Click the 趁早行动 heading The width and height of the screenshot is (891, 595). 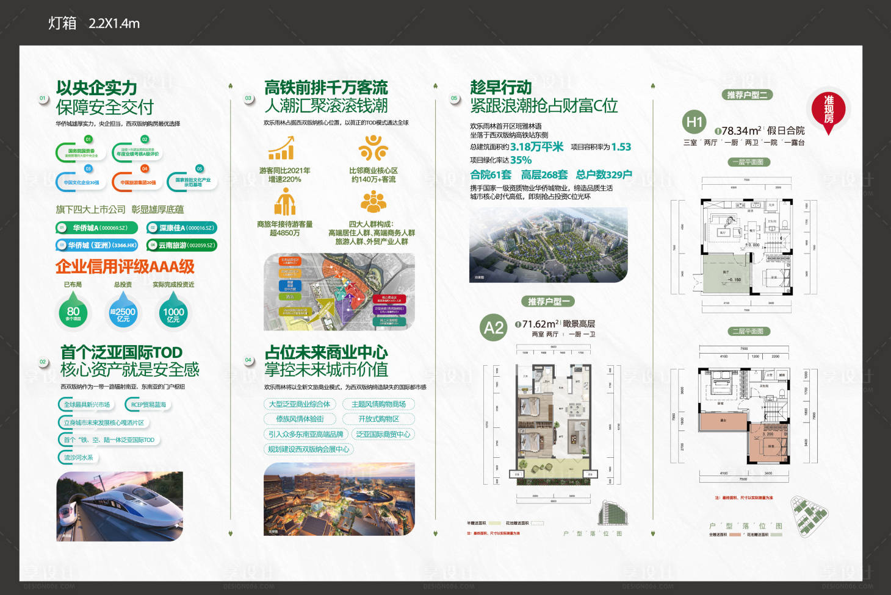[x=500, y=88]
